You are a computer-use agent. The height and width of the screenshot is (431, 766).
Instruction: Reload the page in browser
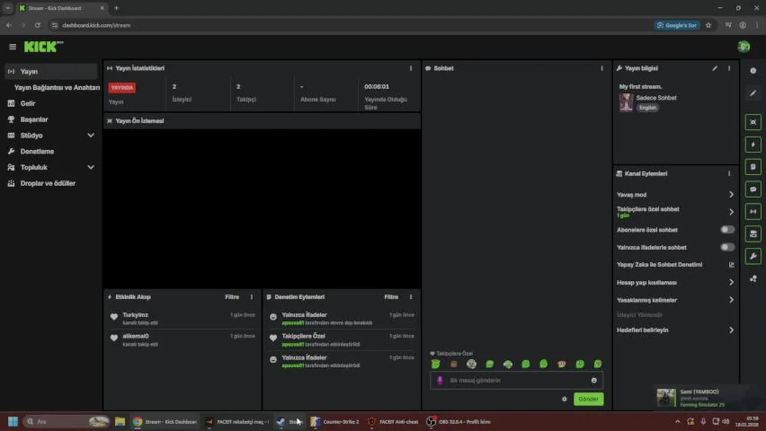[37, 25]
